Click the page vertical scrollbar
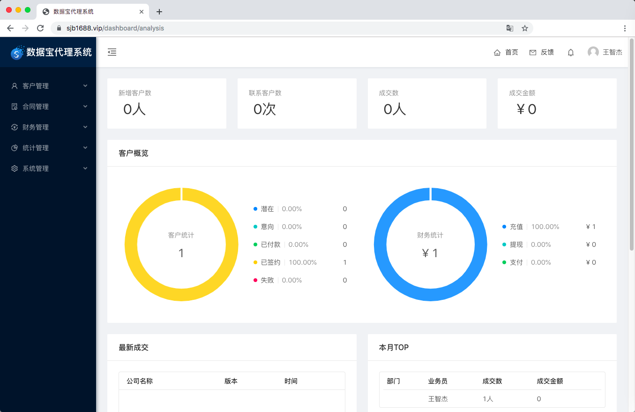 point(632,145)
